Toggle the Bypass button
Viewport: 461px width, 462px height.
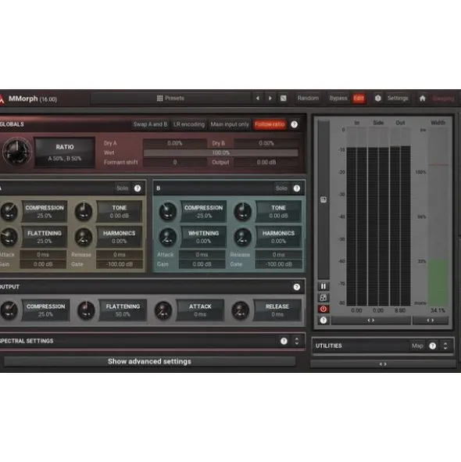[x=338, y=98]
